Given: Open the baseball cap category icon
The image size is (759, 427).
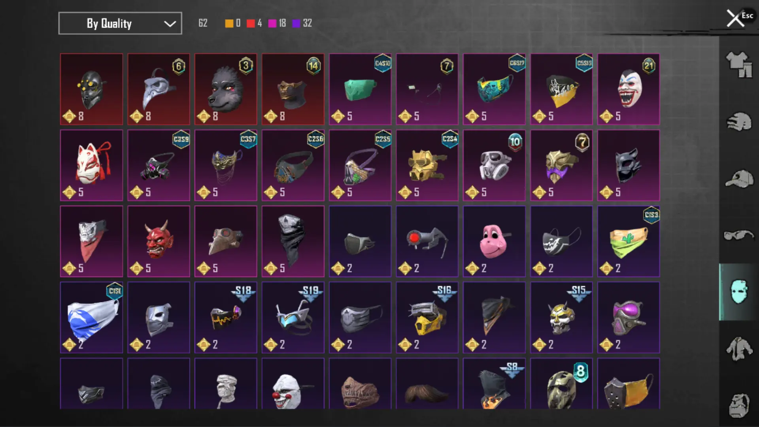Looking at the screenshot, I should click(x=739, y=179).
